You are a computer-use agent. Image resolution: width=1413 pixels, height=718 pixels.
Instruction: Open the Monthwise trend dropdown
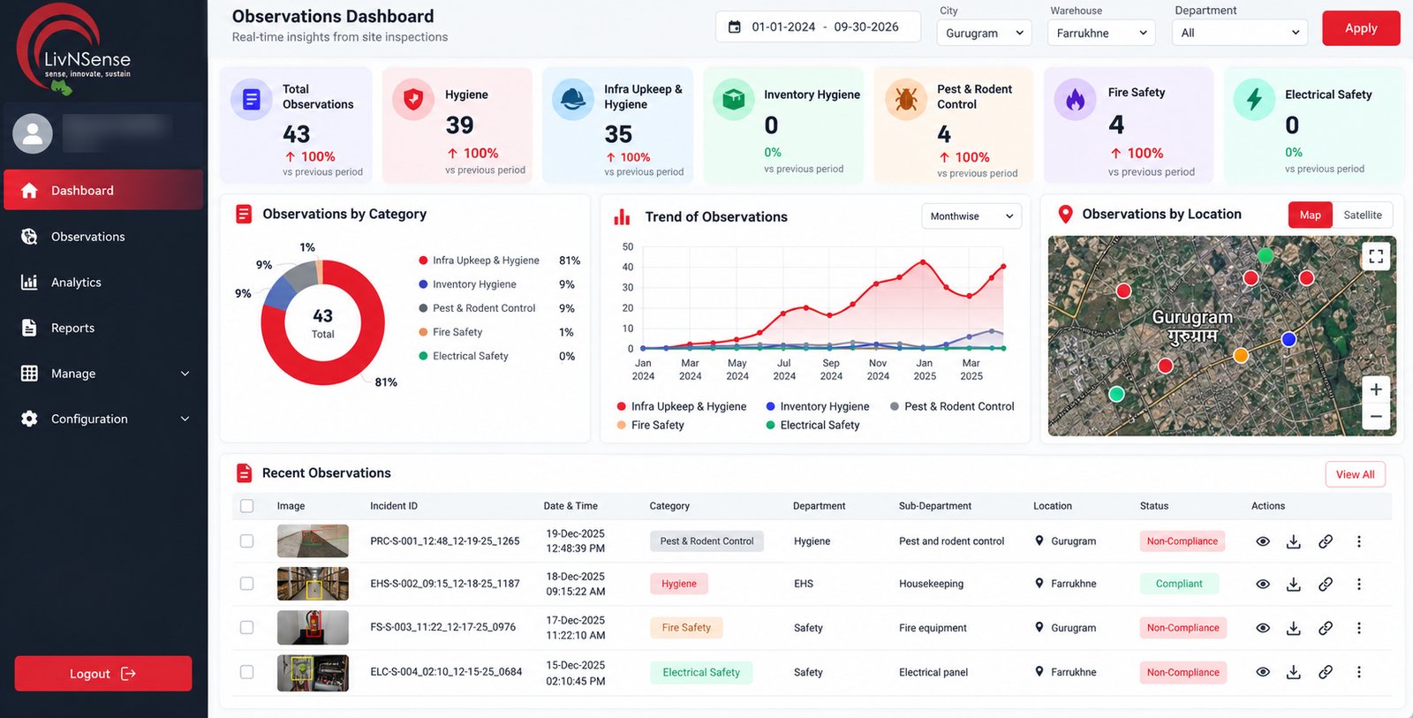point(971,216)
